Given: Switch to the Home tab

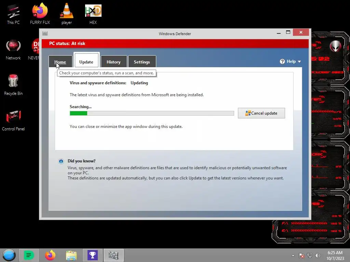Looking at the screenshot, I should (60, 61).
